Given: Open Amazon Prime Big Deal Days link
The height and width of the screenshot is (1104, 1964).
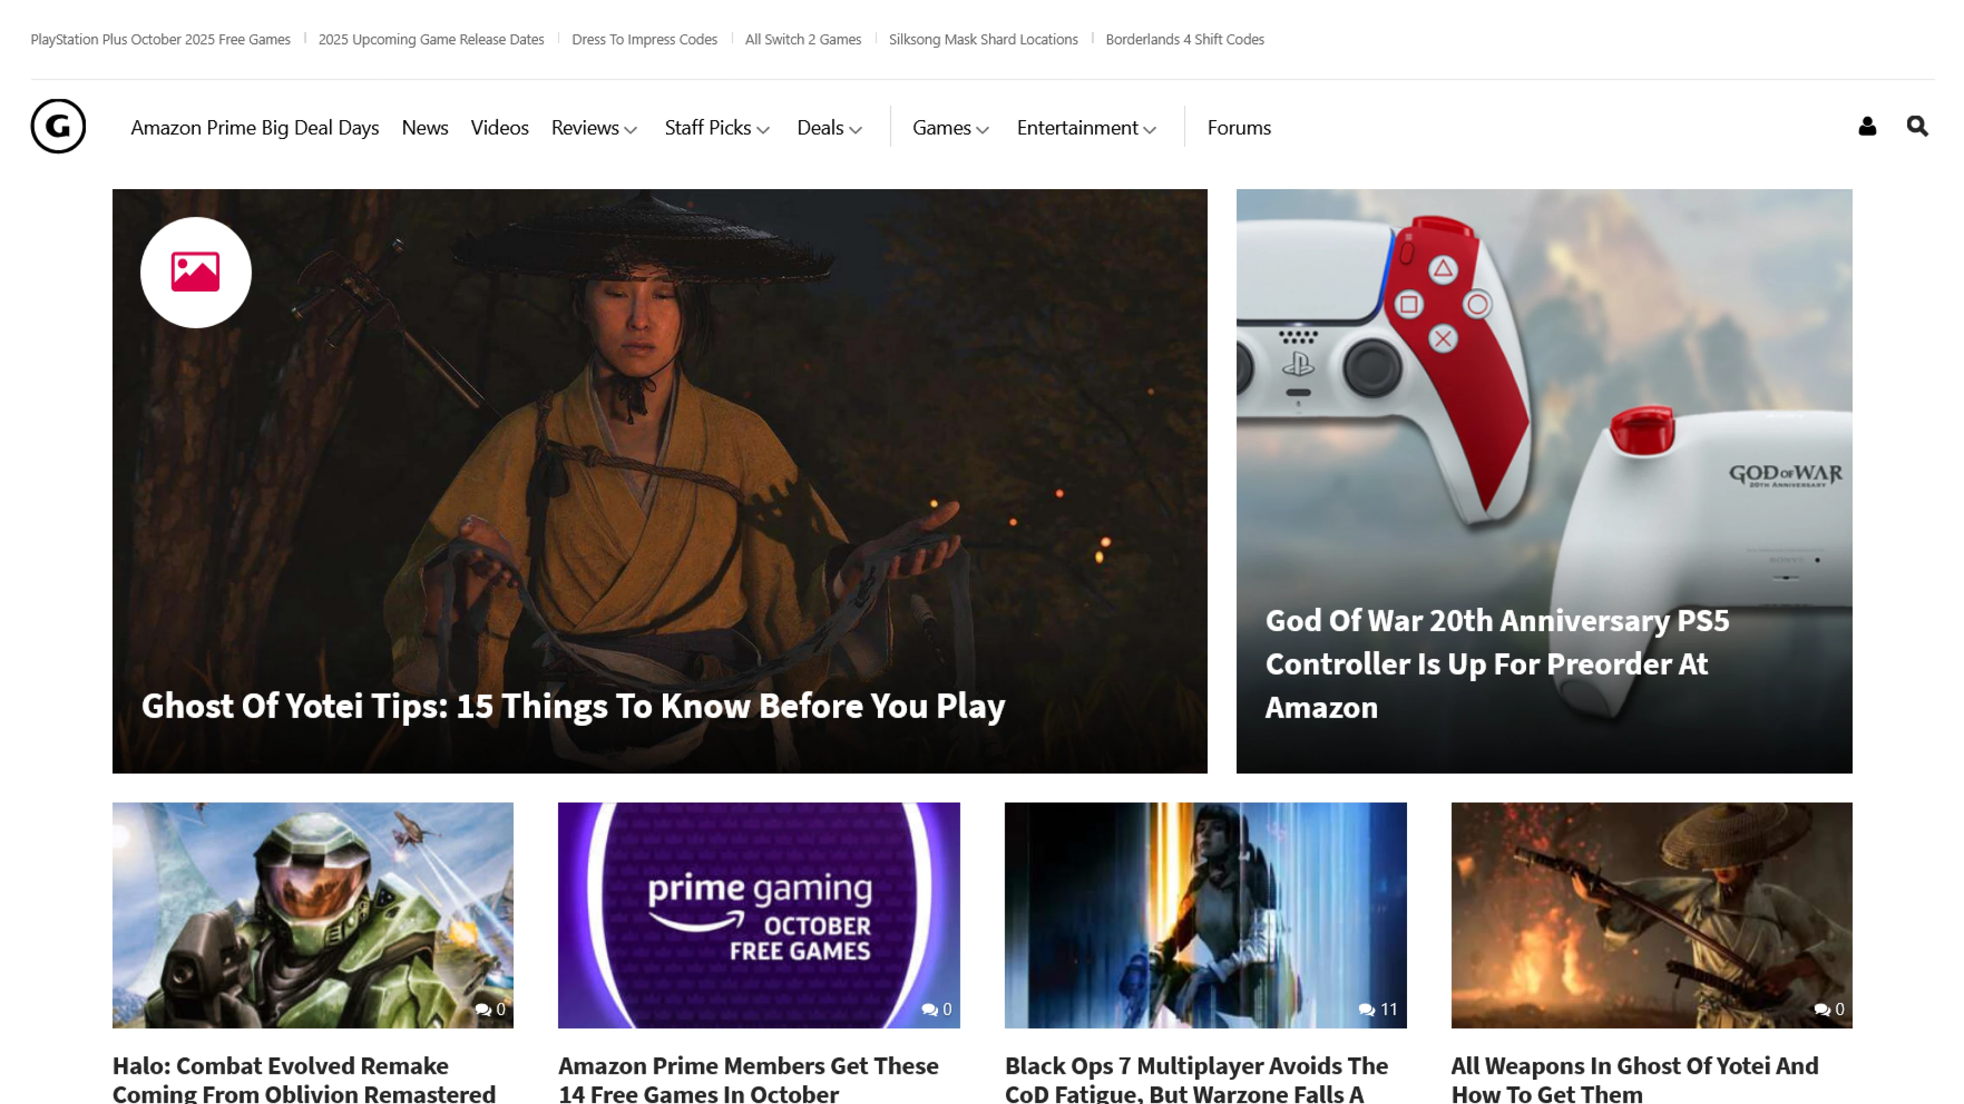Looking at the screenshot, I should tap(255, 127).
